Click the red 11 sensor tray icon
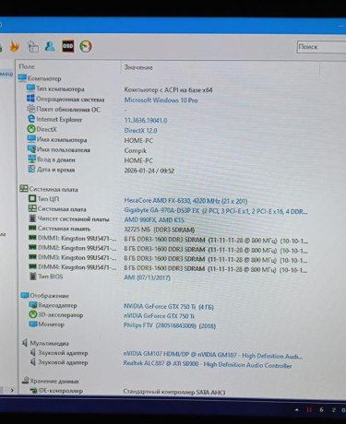This screenshot has width=346, height=424. click(309, 410)
